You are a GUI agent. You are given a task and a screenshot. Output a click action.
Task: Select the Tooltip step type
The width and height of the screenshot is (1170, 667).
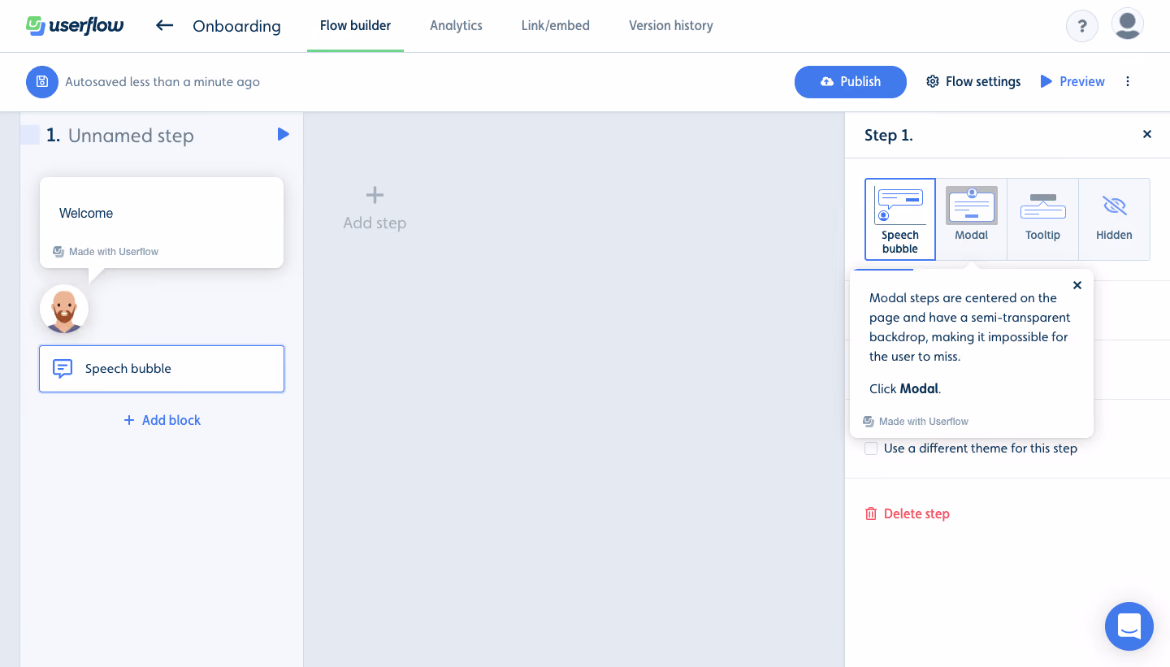(1043, 219)
